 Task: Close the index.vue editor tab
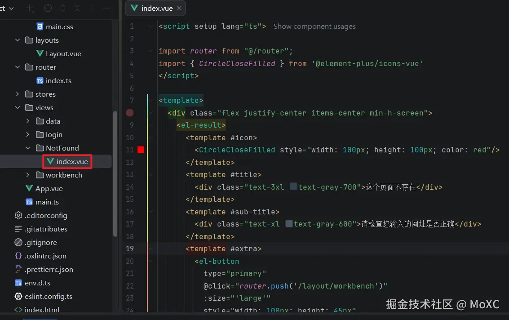[179, 9]
